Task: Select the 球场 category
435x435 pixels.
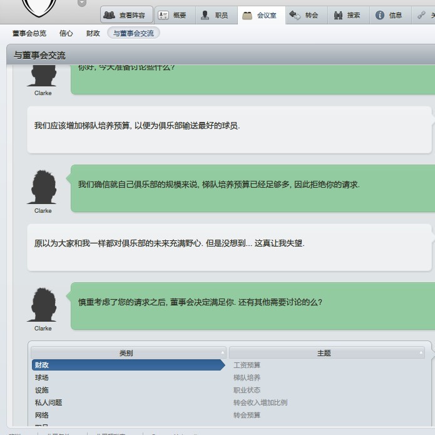Action: point(41,377)
